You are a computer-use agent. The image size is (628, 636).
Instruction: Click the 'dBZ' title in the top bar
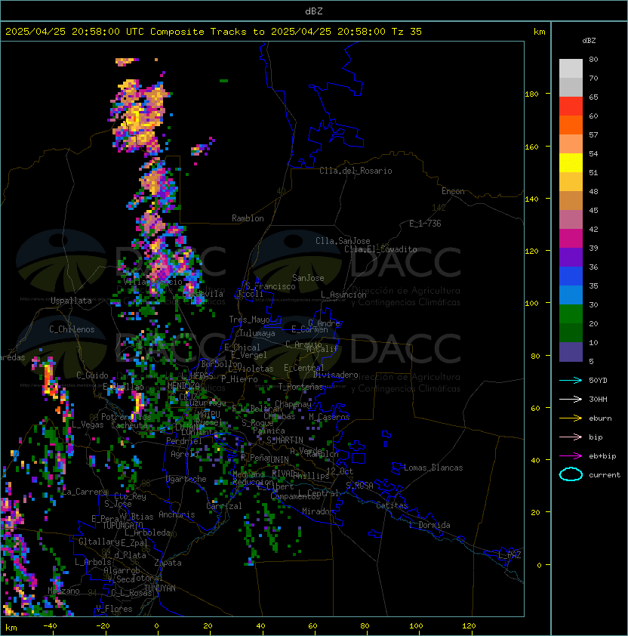click(x=314, y=11)
